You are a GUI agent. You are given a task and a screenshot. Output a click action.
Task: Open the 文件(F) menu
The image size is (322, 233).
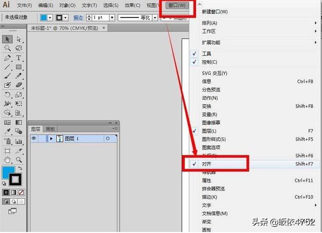25,5
